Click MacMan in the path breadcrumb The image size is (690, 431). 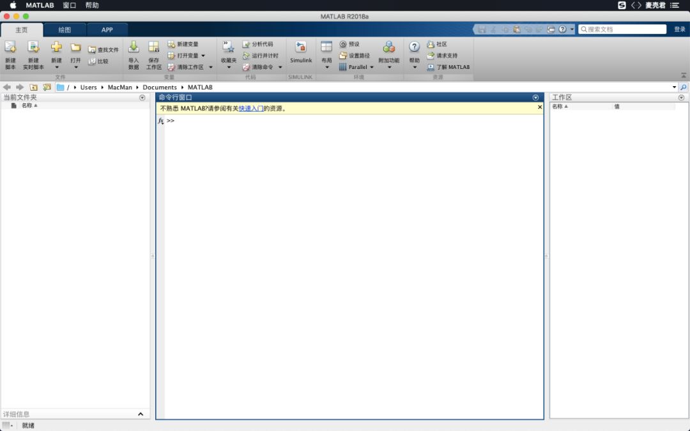point(119,87)
